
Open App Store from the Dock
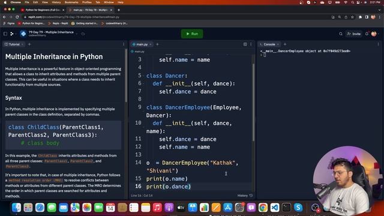coord(227,208)
